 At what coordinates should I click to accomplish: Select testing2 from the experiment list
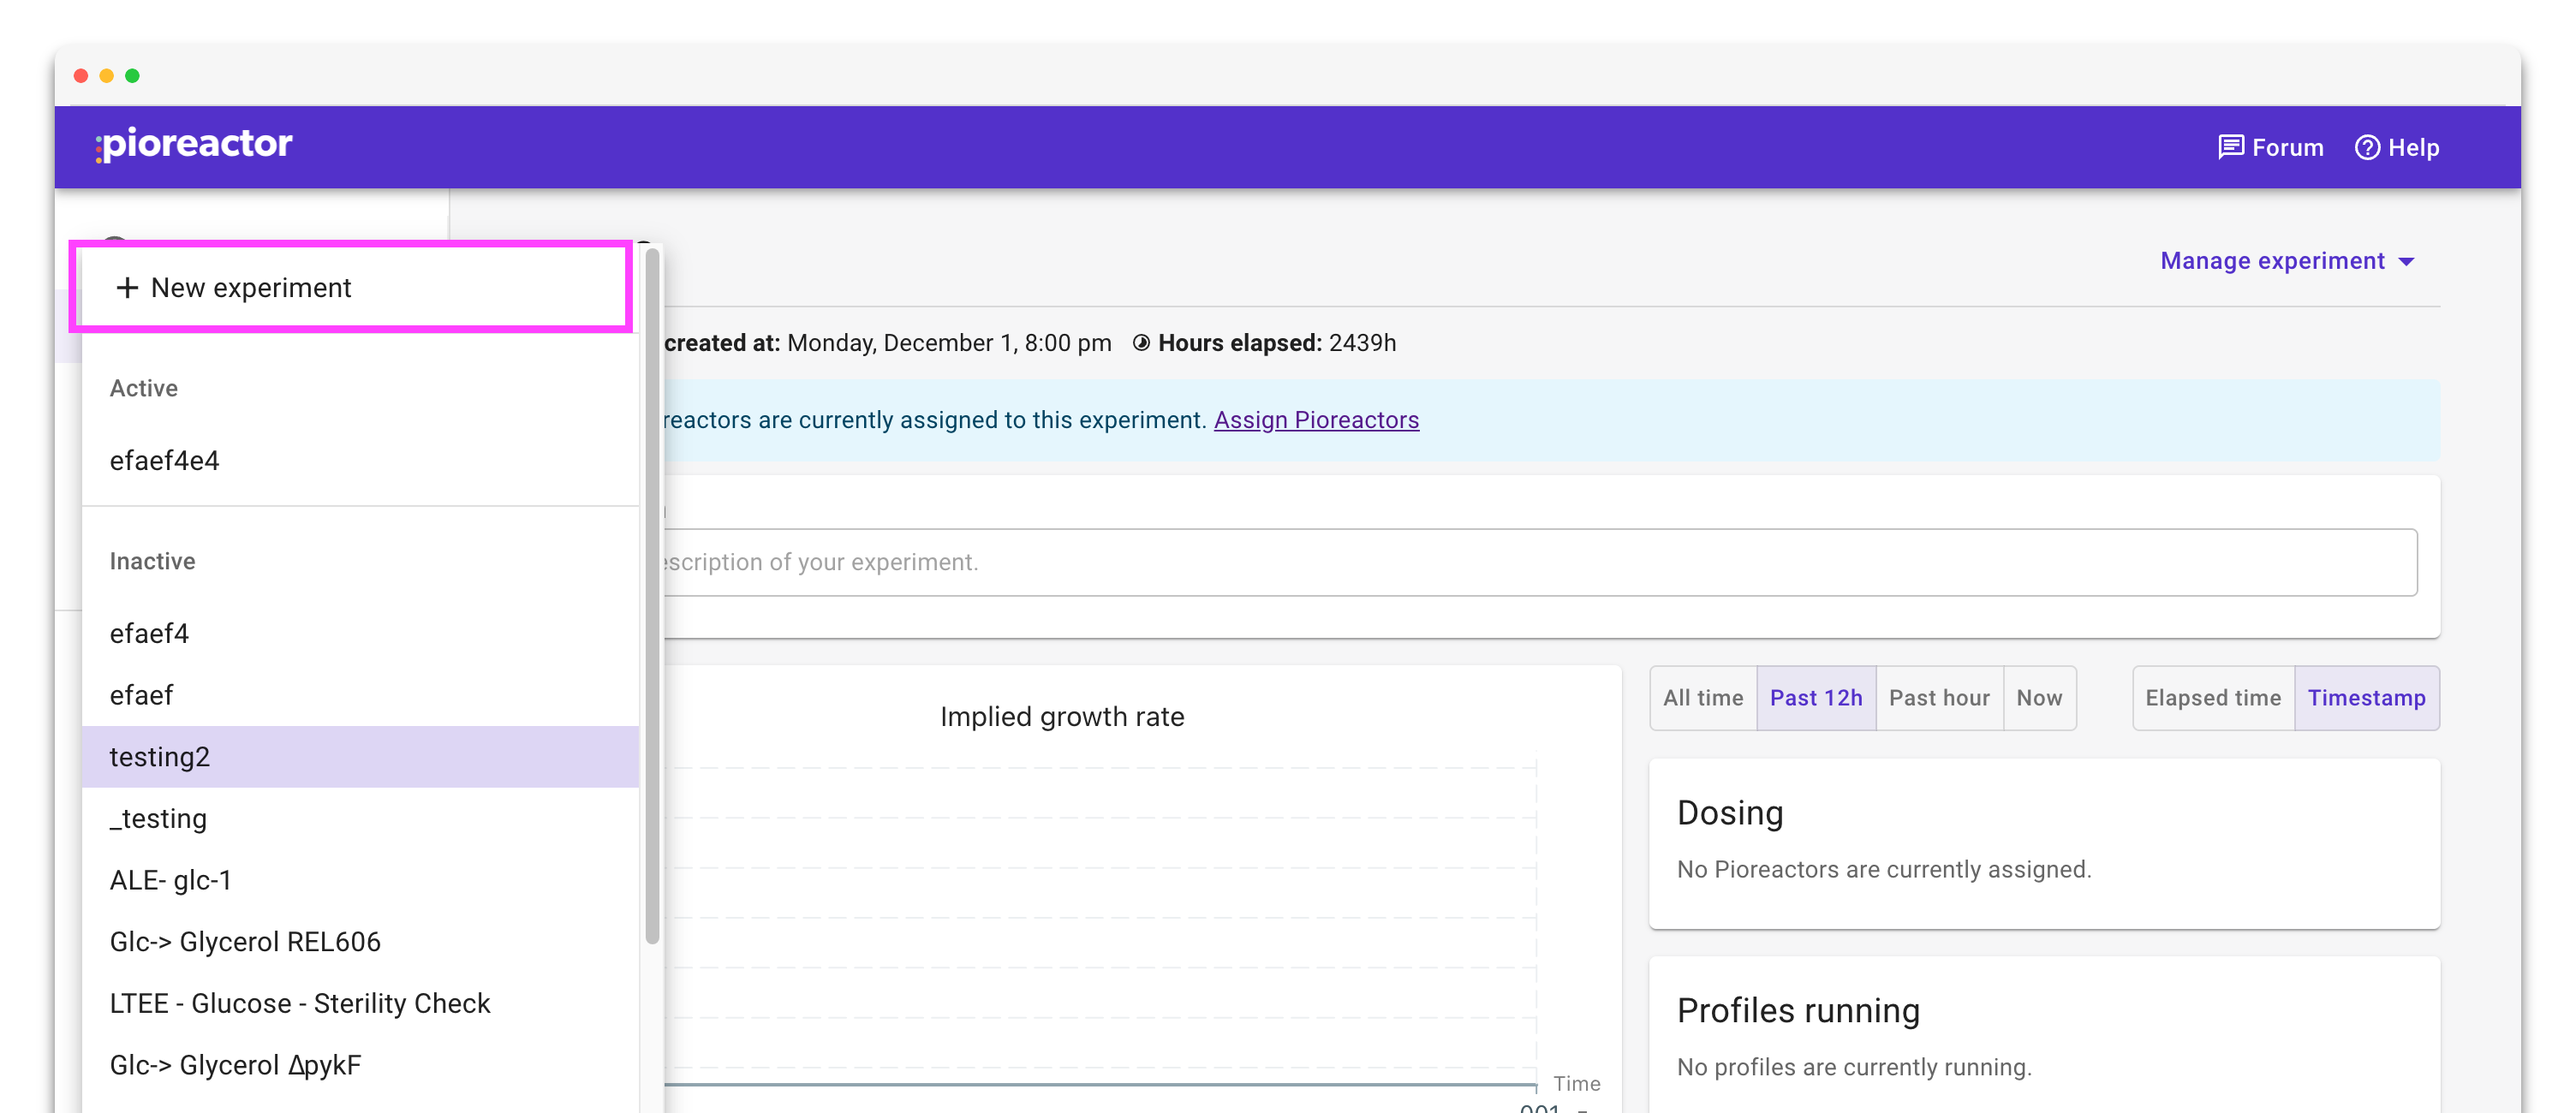coord(160,757)
